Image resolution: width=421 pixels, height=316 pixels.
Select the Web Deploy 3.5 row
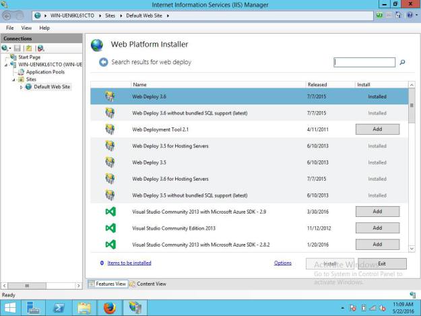coord(249,162)
